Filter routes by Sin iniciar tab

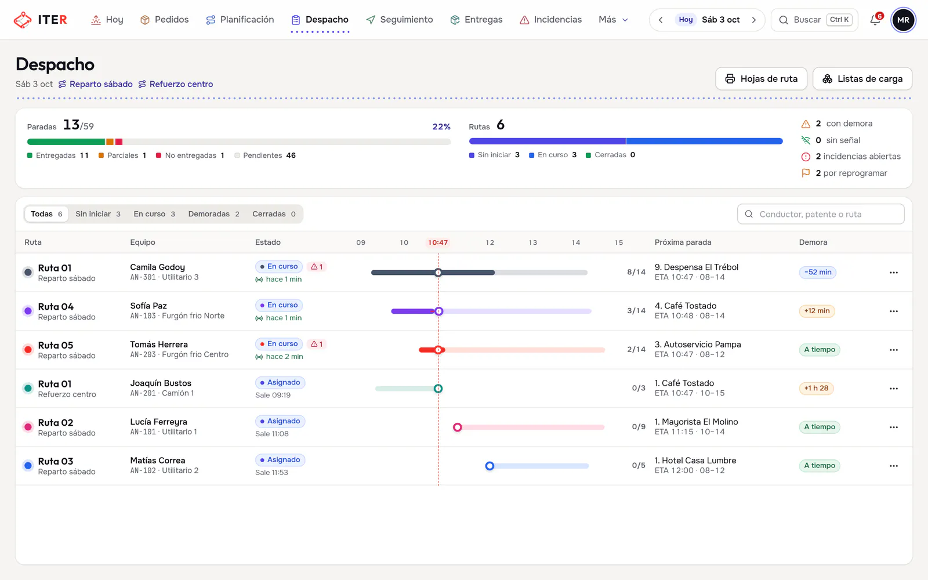pyautogui.click(x=98, y=214)
